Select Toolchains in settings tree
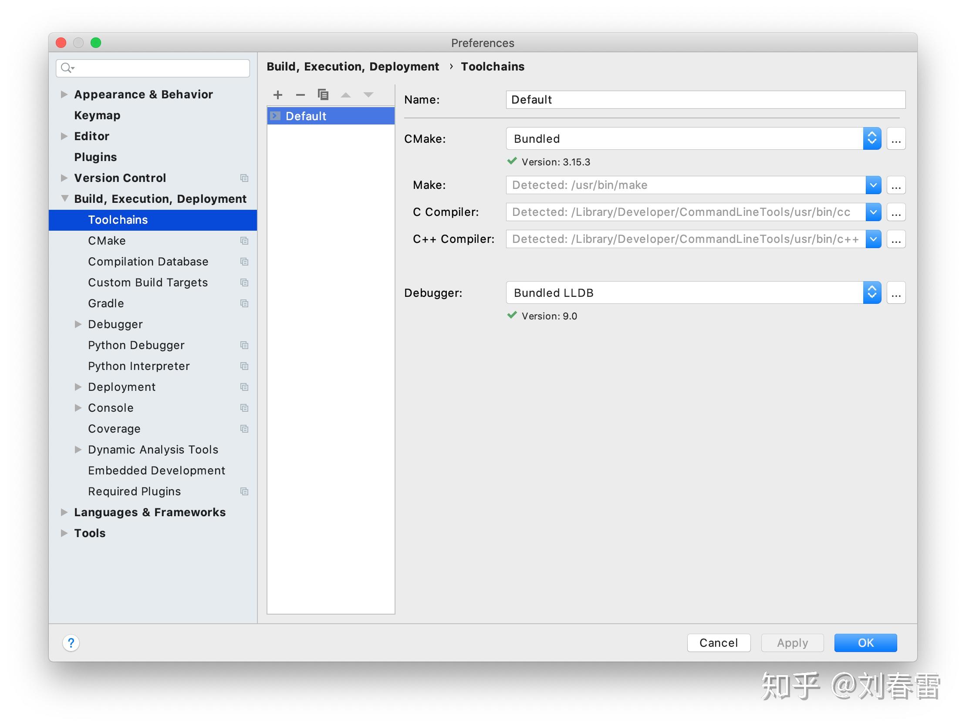 [x=153, y=220]
